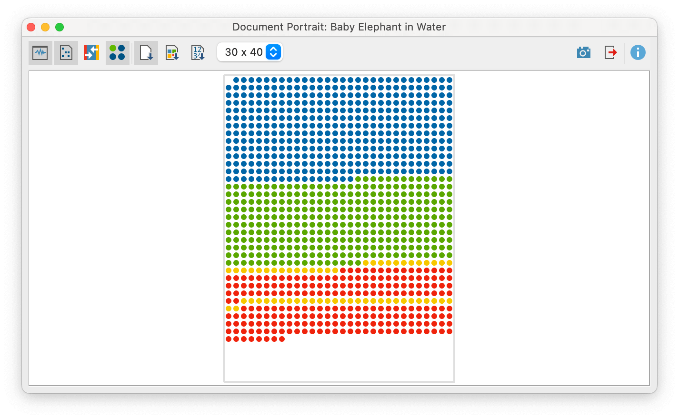The height and width of the screenshot is (419, 679).
Task: Click the red-blue-yellow arrows sort icon
Action: [x=91, y=52]
